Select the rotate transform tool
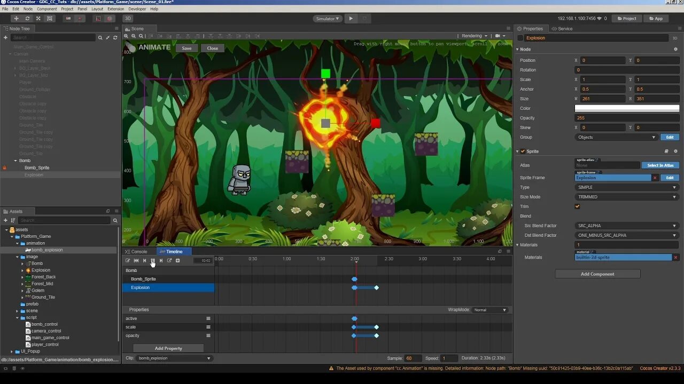The height and width of the screenshot is (384, 684). (27, 18)
